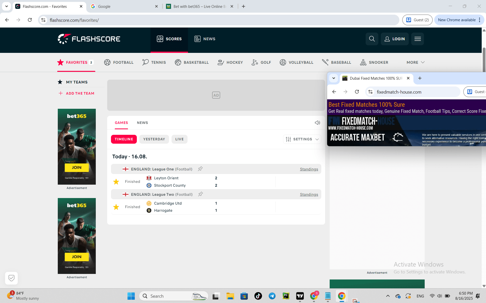Viewport: 486px width, 303px height.
Task: Open TikTok from the taskbar
Action: click(258, 296)
